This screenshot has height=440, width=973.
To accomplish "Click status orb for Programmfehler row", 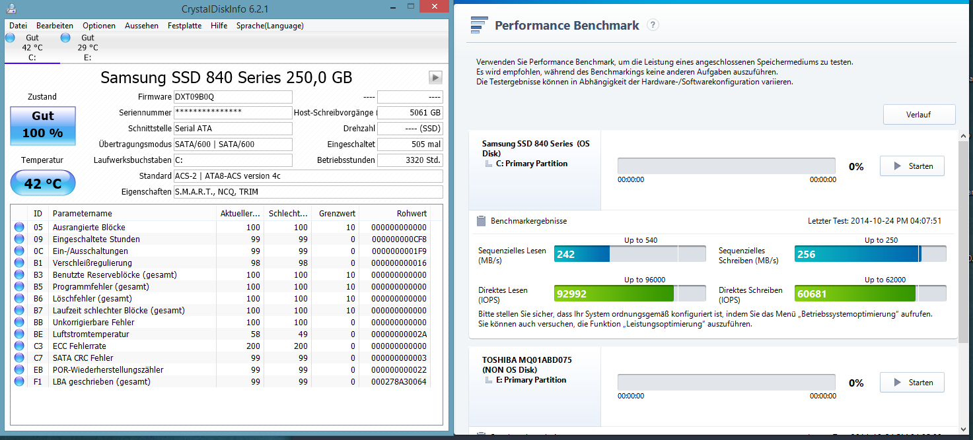I will click(x=19, y=287).
